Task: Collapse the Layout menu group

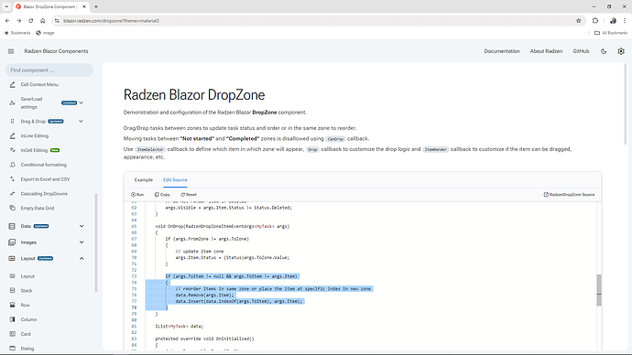Action: 82,258
